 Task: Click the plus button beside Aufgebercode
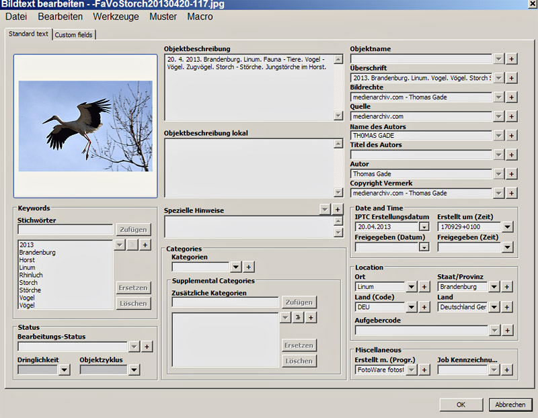point(507,331)
